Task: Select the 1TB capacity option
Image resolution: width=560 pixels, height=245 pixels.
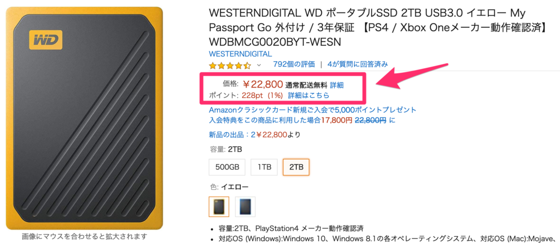Action: click(x=264, y=167)
